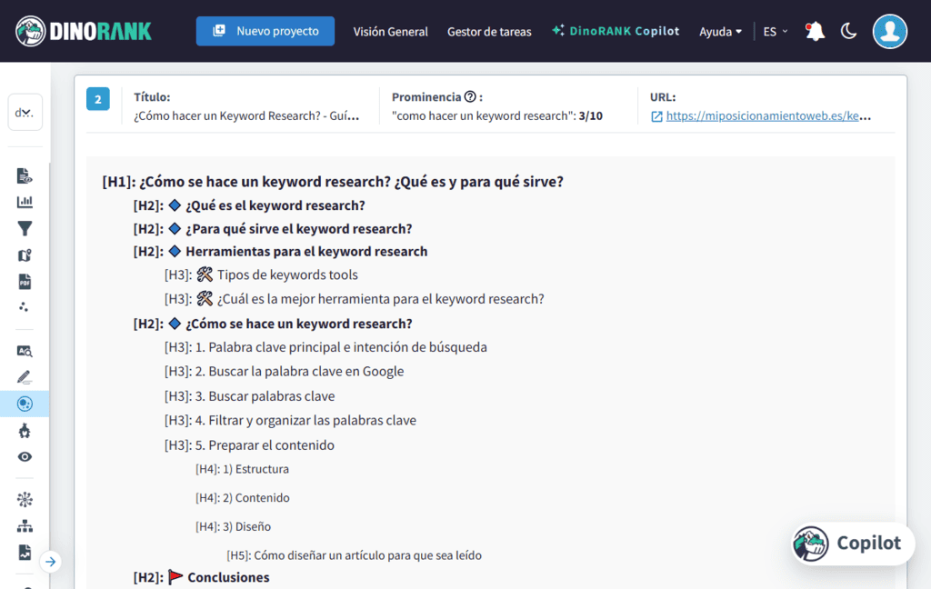Click the notifications bell icon
The width and height of the screenshot is (931, 589).
(816, 32)
